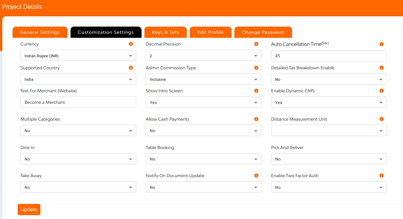Click the Detailed Tax Breakdown Enable info icon
The height and width of the screenshot is (219, 403).
click(x=382, y=68)
